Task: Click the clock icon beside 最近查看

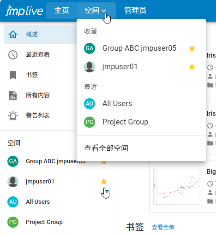Action: 13,55
